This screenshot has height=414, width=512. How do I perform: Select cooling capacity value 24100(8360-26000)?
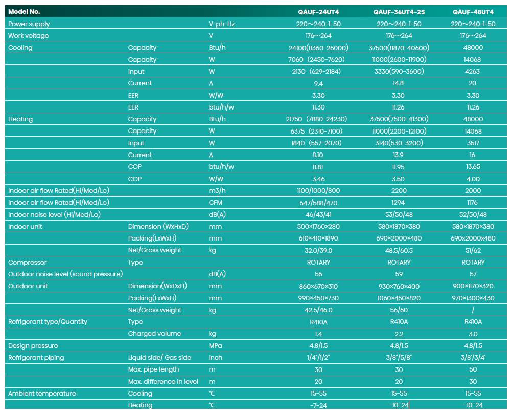(x=318, y=48)
